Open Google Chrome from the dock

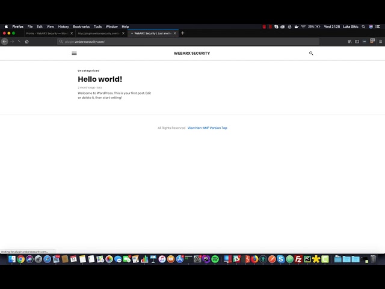tap(21, 259)
